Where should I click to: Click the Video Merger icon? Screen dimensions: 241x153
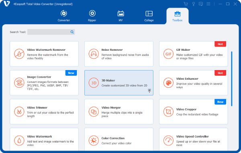(x=94, y=112)
